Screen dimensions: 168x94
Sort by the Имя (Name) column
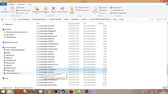[38, 23]
